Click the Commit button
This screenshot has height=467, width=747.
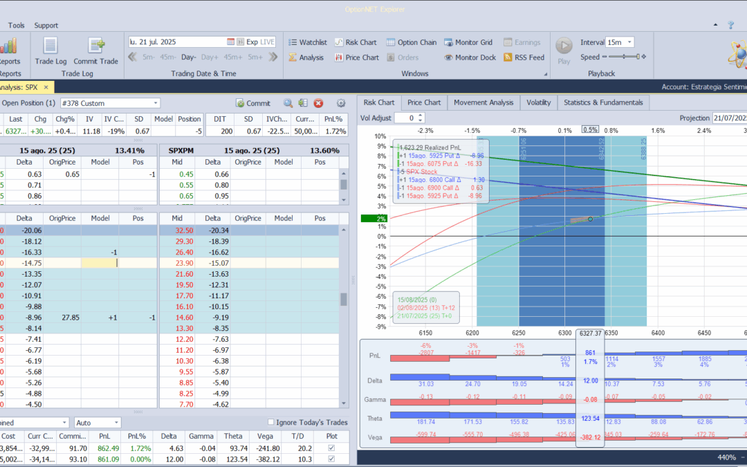pos(253,103)
